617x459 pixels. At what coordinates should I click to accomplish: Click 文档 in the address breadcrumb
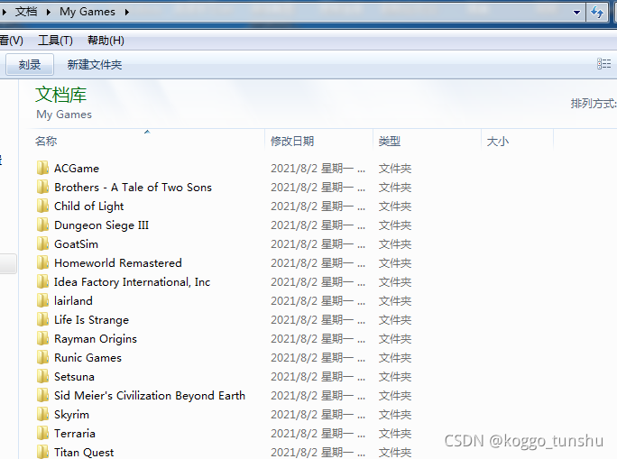click(26, 12)
